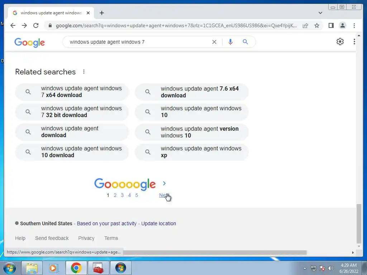Click the horizontal scrollbar right arrow
The height and width of the screenshot is (275, 367).
coord(353,252)
